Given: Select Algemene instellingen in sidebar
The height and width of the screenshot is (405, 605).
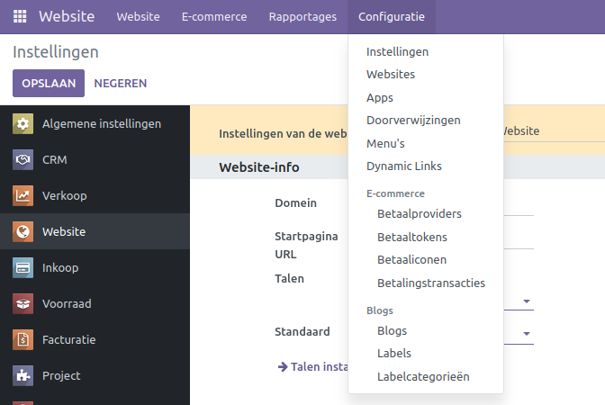Looking at the screenshot, I should (x=95, y=124).
